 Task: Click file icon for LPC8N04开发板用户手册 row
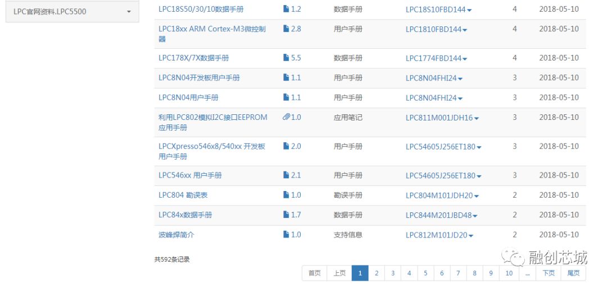286,77
